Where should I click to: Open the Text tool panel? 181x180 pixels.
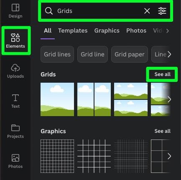point(15,101)
